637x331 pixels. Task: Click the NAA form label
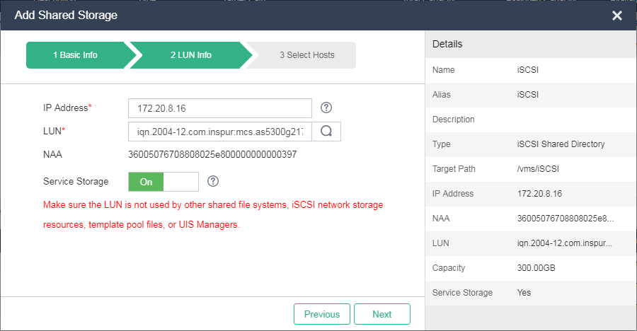pos(52,154)
